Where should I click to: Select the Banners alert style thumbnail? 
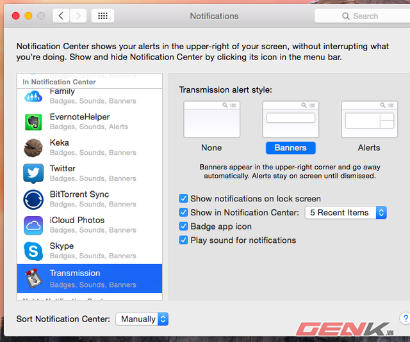point(290,120)
